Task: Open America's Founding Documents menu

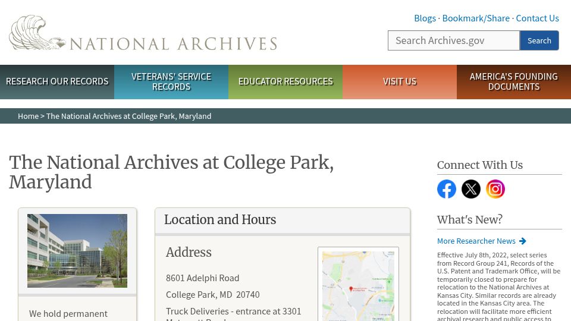Action: point(514,82)
